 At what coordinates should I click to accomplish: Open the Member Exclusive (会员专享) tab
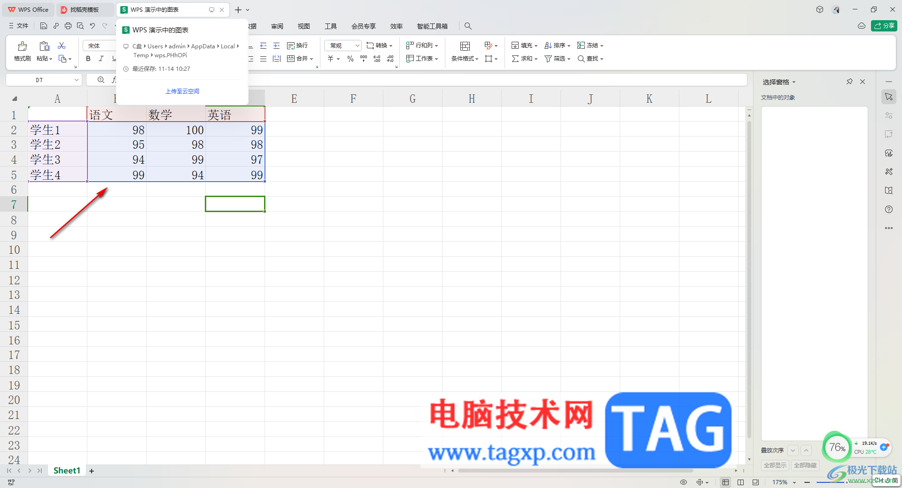364,26
